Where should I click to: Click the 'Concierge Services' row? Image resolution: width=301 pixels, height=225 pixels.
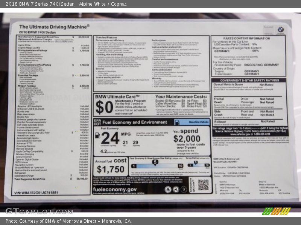[53, 146]
